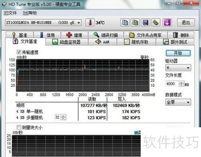Open the 驱动器 H: drive dropdown
Image resolution: width=201 pixels, height=157 pixels.
(178, 68)
